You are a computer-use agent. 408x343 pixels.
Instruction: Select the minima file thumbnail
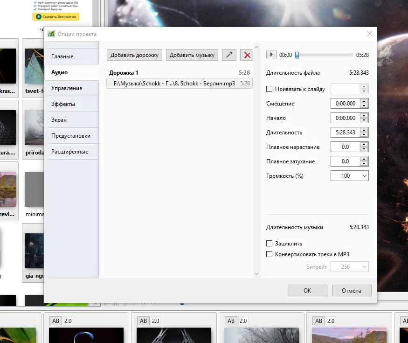click(34, 189)
